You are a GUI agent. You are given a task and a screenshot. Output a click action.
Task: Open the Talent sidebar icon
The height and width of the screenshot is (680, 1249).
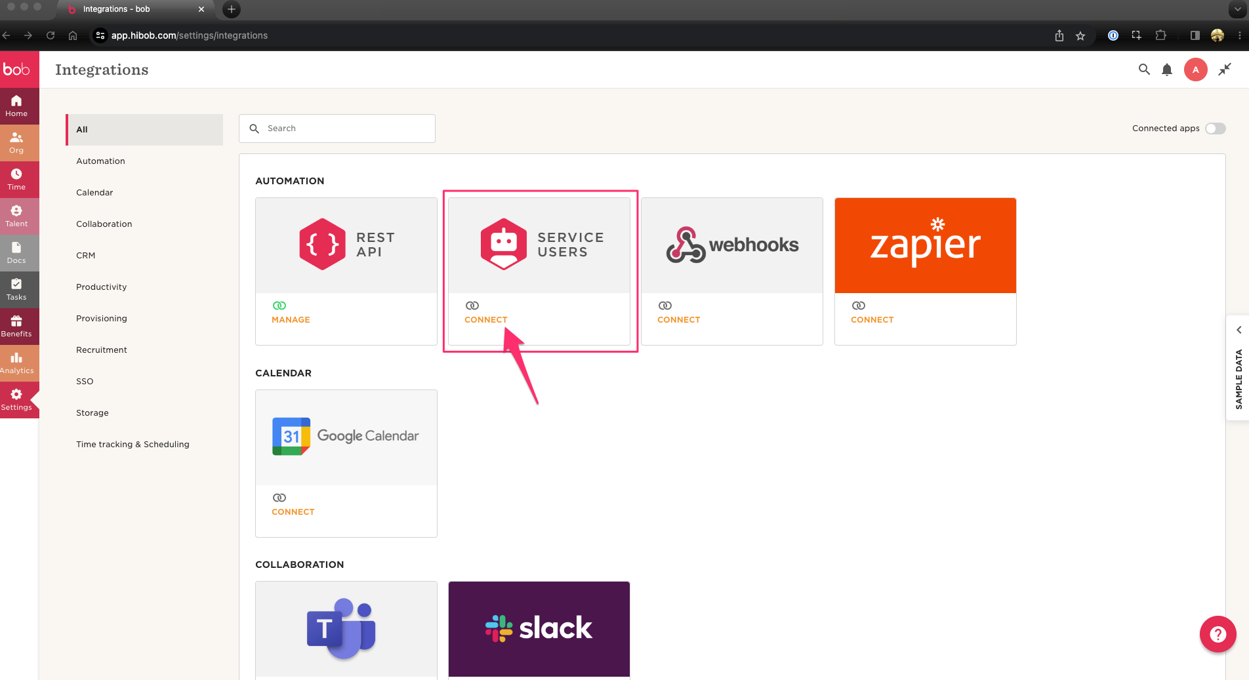click(x=16, y=216)
